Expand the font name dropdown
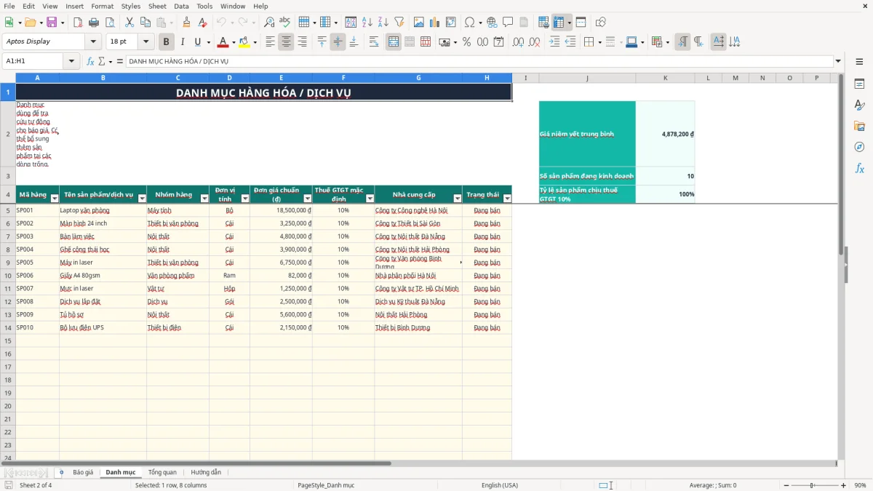 click(x=93, y=42)
